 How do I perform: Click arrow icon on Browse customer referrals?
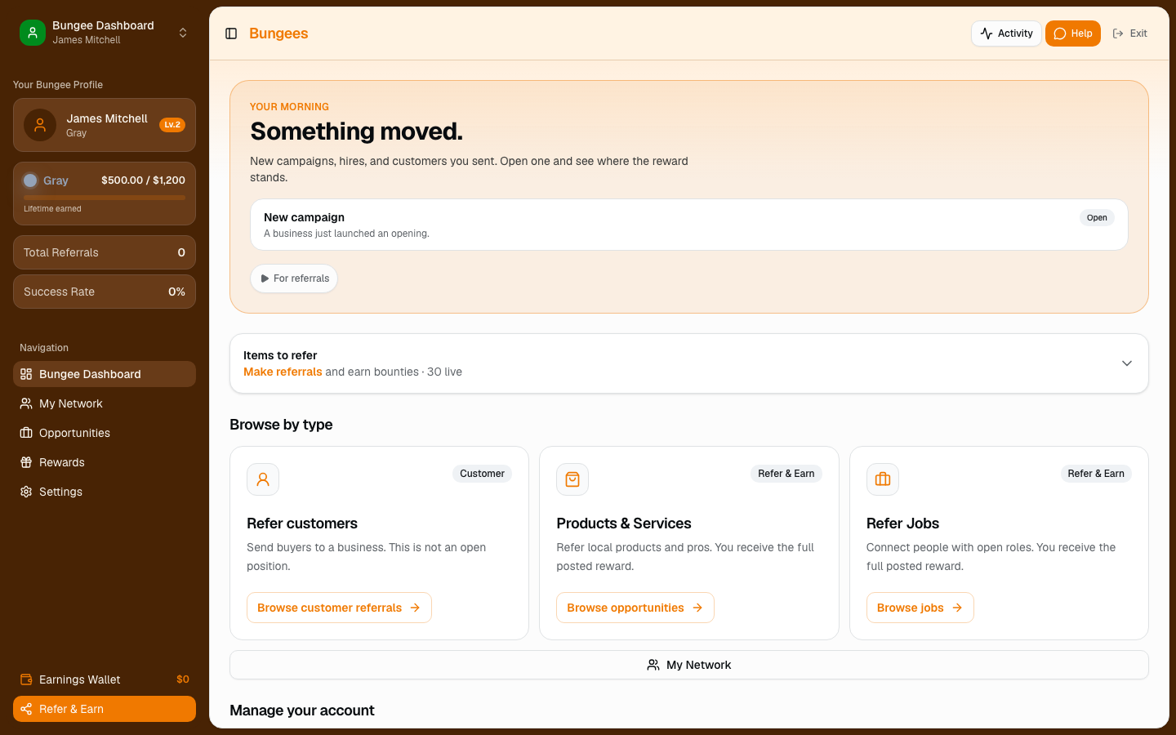click(415, 608)
